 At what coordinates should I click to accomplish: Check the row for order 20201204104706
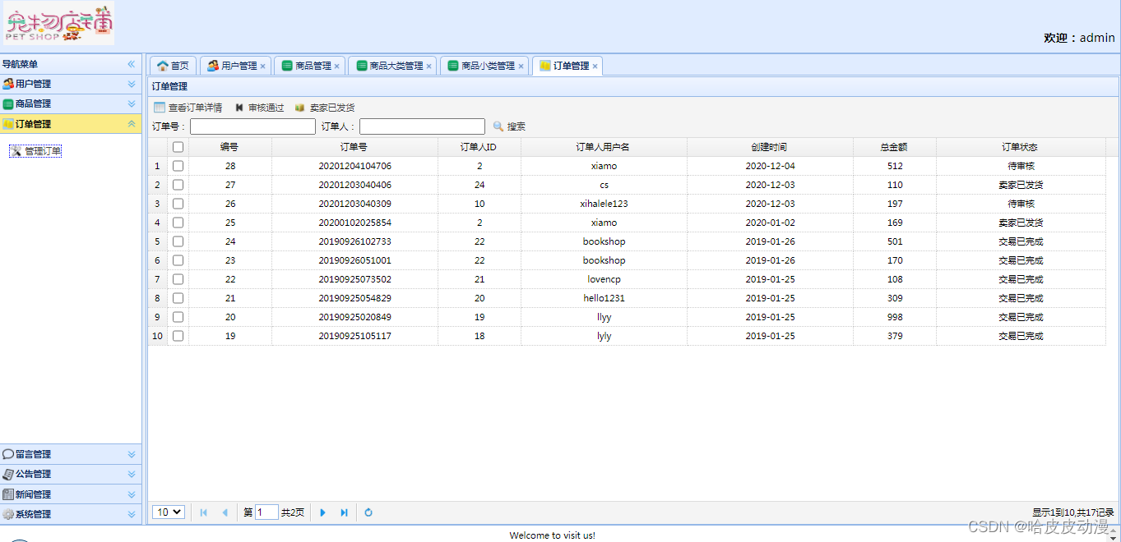[x=178, y=166]
